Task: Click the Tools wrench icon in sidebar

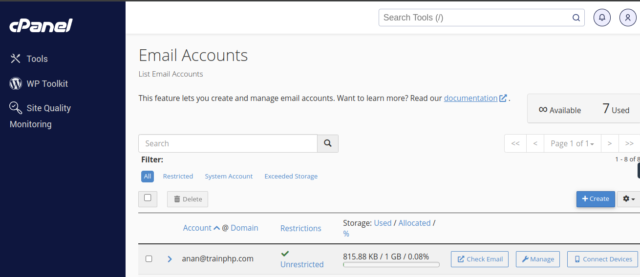Action: pyautogui.click(x=16, y=59)
